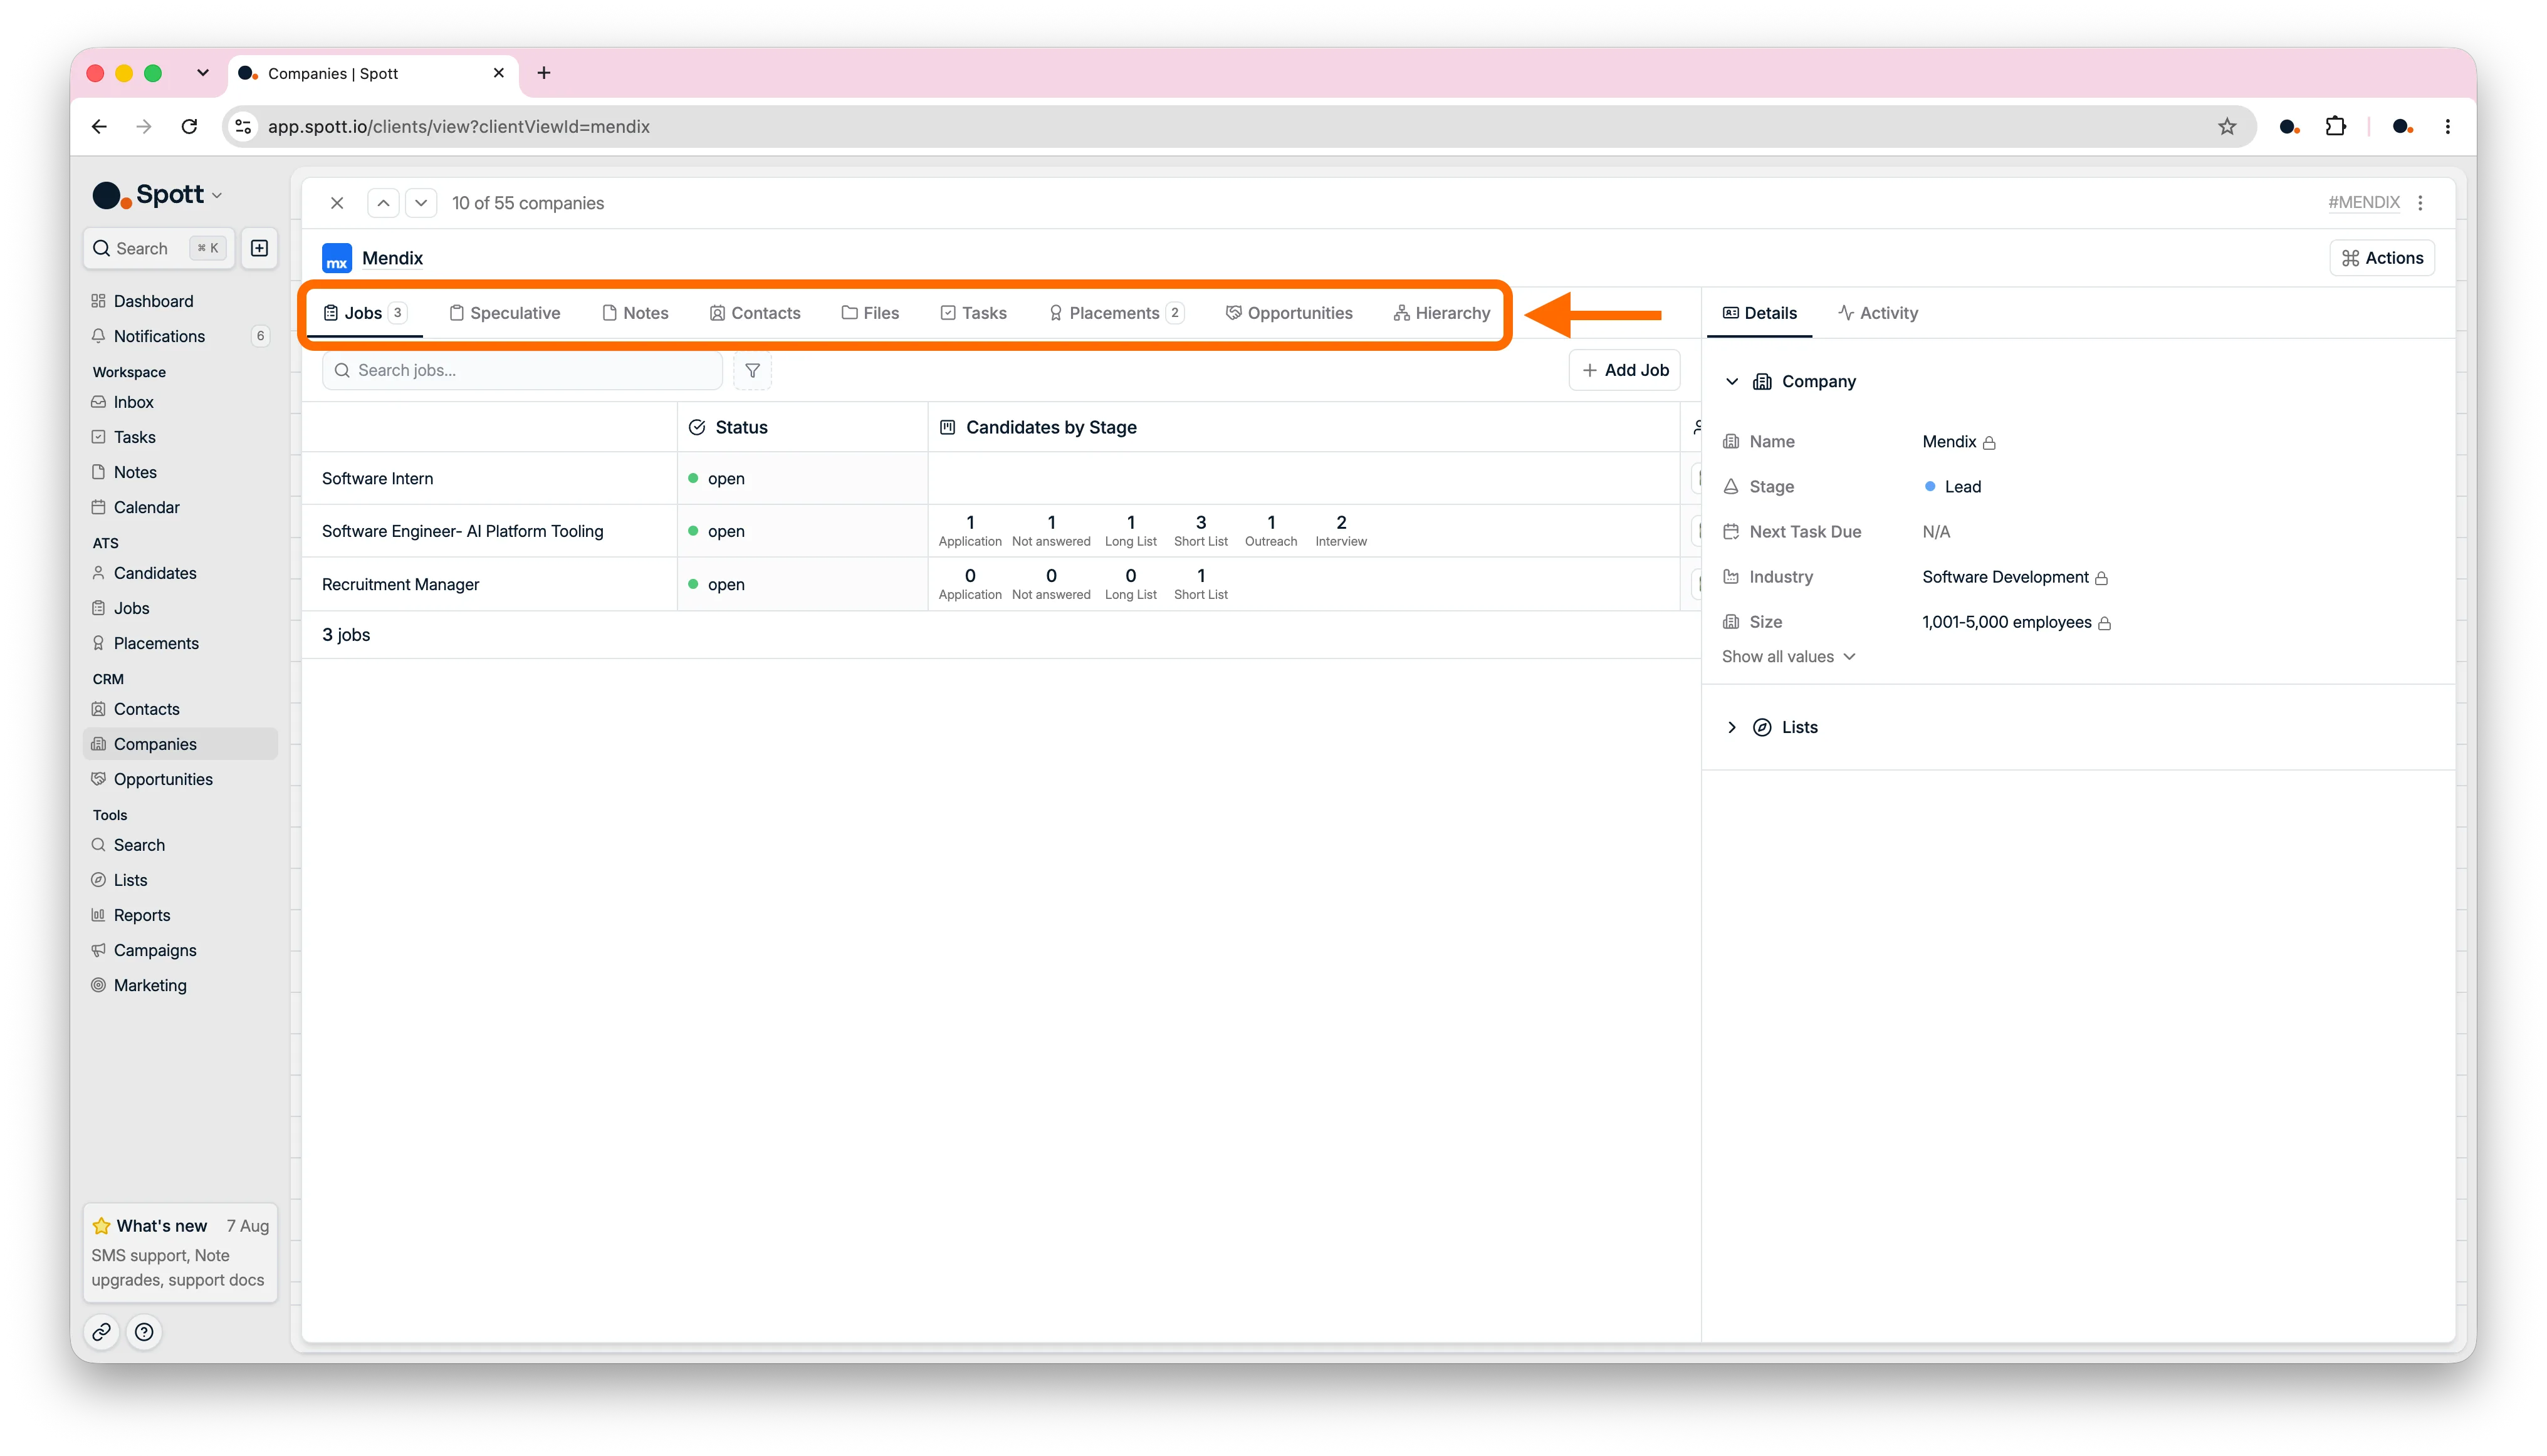The height and width of the screenshot is (1456, 2547).
Task: Open the Spott workspace dropdown
Action: point(157,195)
